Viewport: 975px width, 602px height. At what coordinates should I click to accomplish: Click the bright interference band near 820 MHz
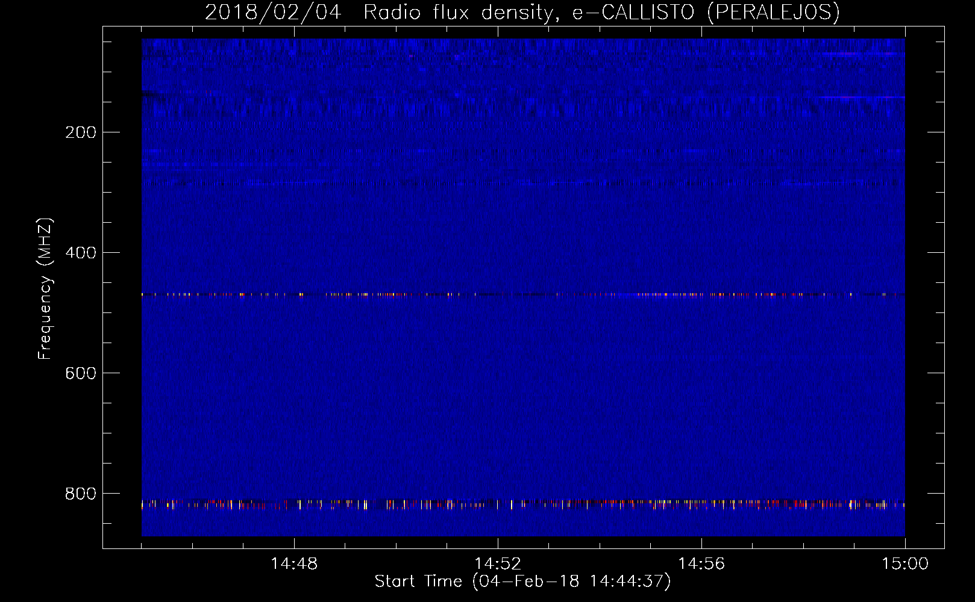coord(523,504)
